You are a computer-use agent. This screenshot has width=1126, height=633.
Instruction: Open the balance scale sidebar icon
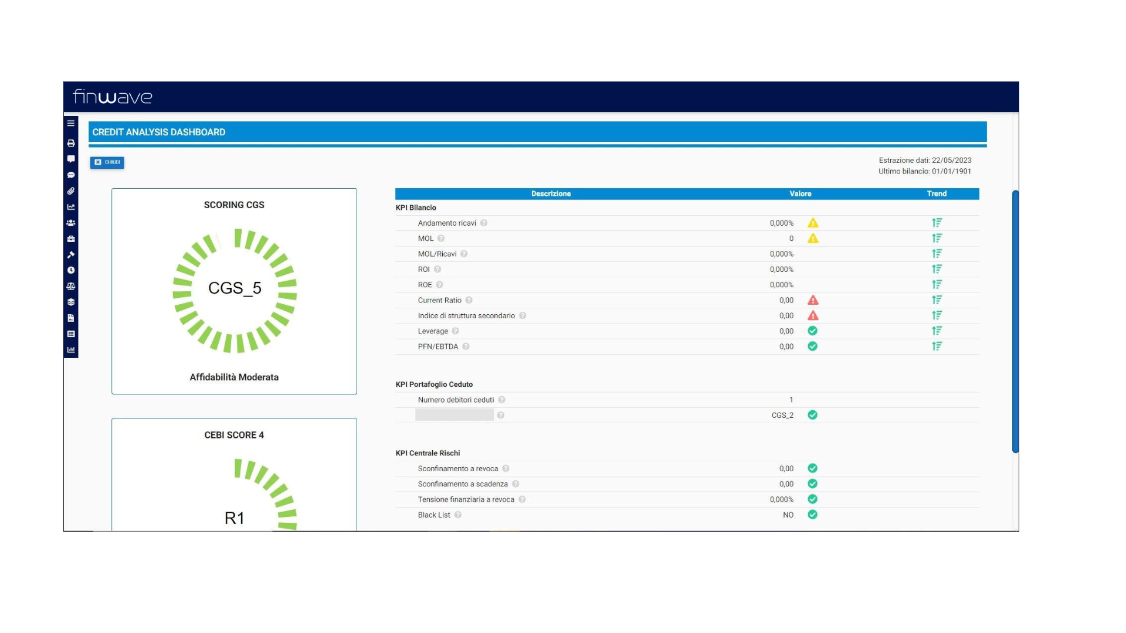pos(71,286)
